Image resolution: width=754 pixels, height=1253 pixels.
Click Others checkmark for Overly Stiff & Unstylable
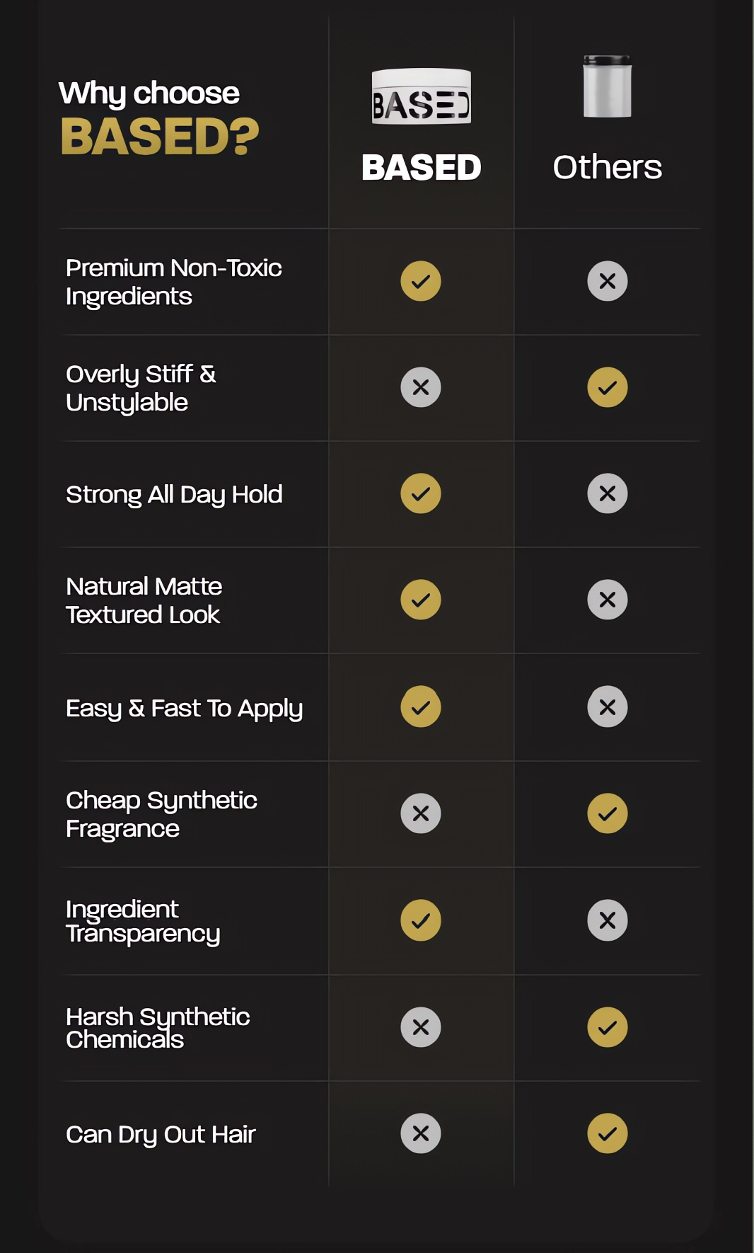[608, 387]
